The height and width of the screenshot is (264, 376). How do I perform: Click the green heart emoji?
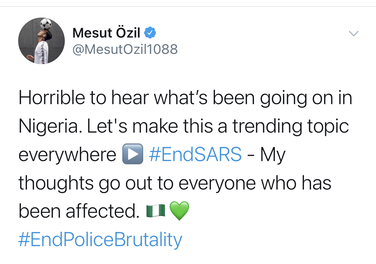click(x=179, y=211)
